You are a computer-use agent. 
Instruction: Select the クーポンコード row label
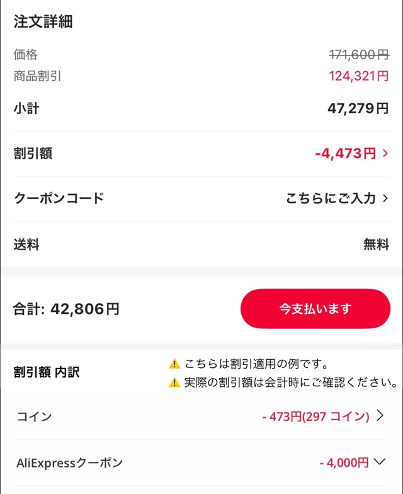coord(59,198)
